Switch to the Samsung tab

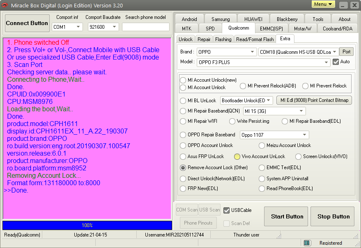(x=221, y=19)
